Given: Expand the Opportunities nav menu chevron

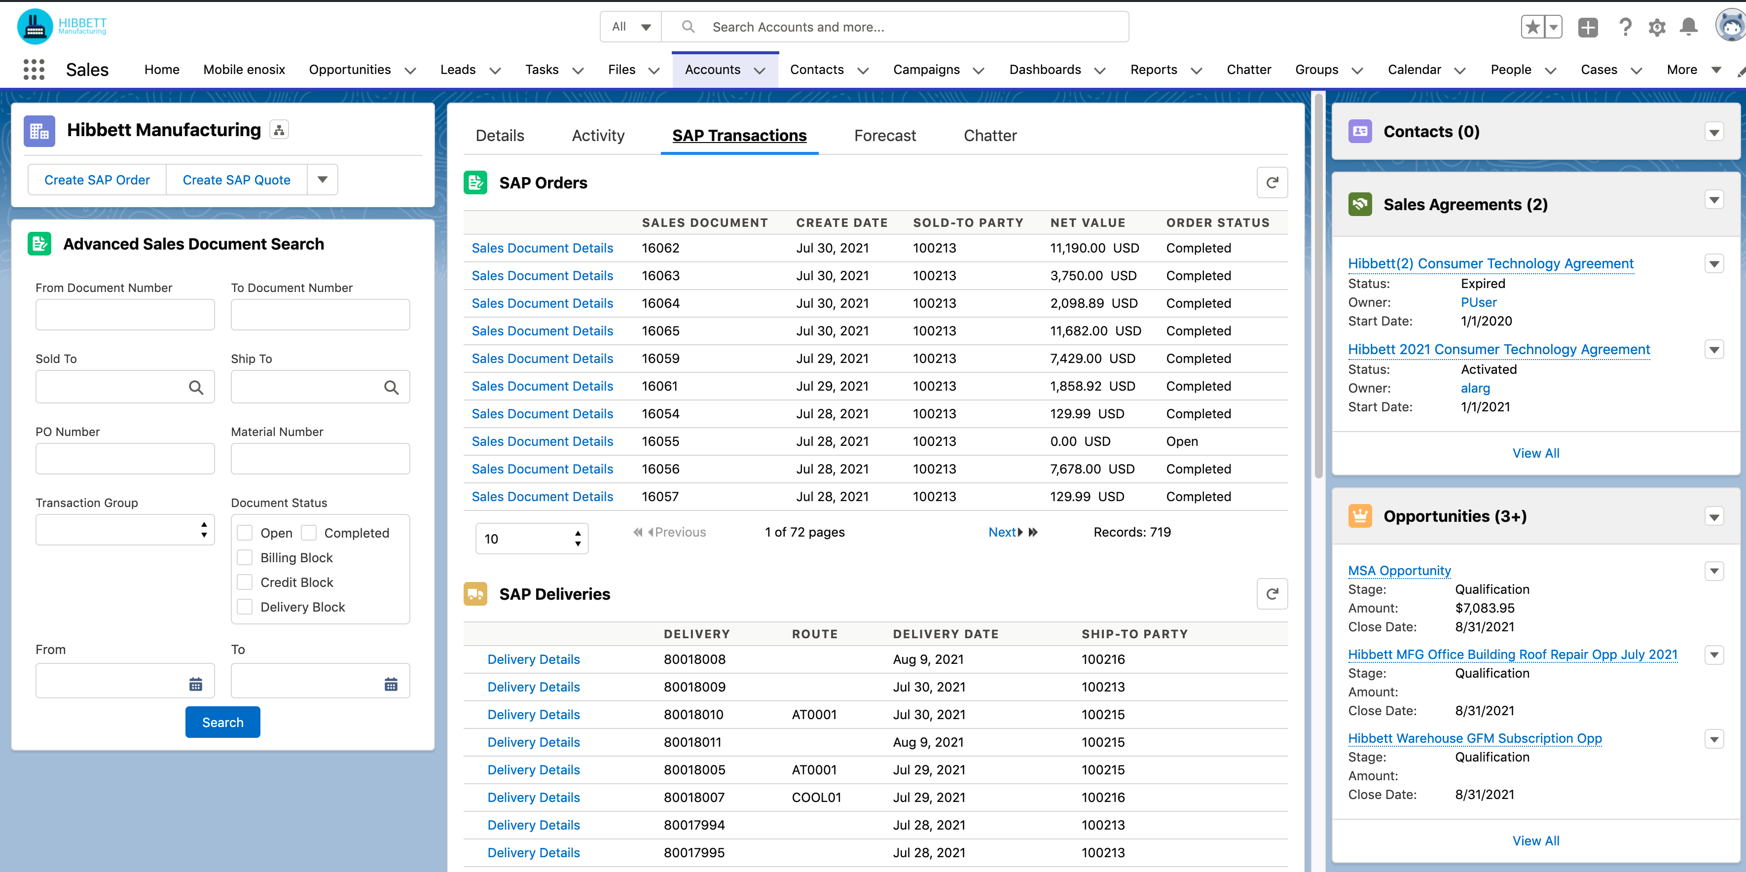Looking at the screenshot, I should (410, 71).
